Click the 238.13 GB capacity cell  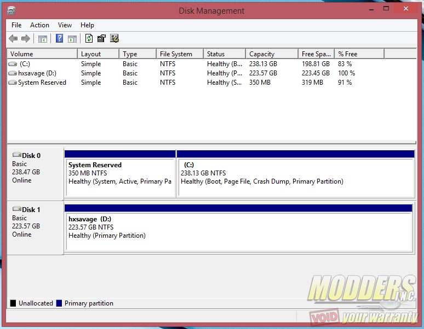click(x=263, y=64)
